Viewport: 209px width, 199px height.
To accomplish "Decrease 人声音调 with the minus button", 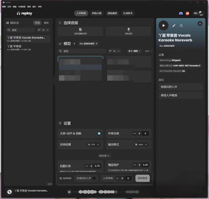I will click(x=117, y=178).
